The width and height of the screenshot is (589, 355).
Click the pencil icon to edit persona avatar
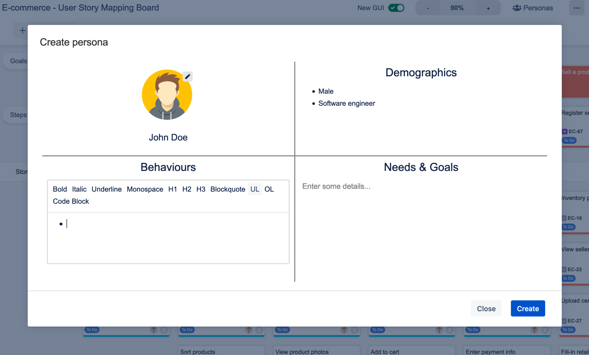tap(187, 76)
